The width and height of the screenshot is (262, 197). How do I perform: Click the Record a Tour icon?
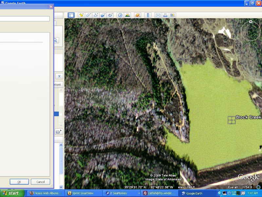click(x=110, y=15)
